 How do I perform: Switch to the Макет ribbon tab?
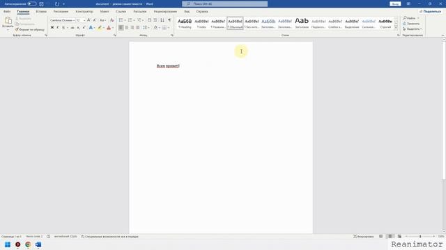click(x=105, y=12)
